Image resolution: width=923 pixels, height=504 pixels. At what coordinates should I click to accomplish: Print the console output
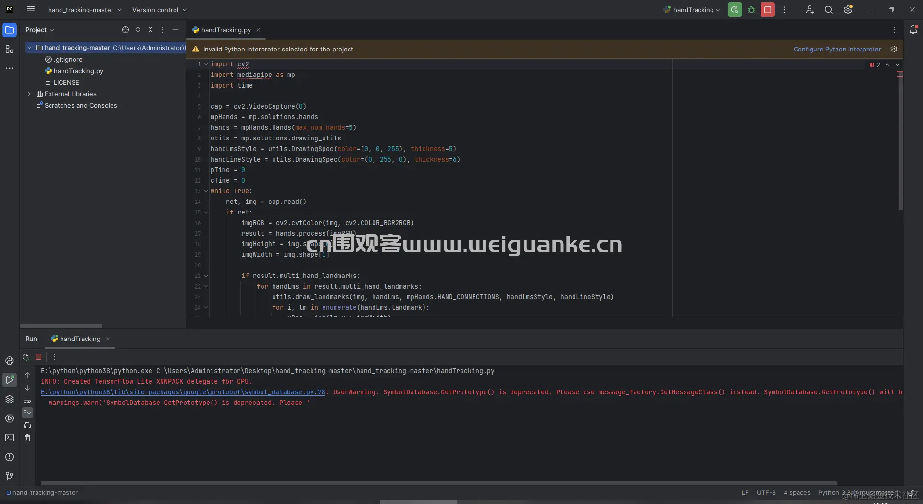coord(27,425)
